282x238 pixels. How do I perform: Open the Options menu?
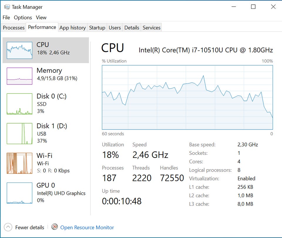(x=23, y=18)
